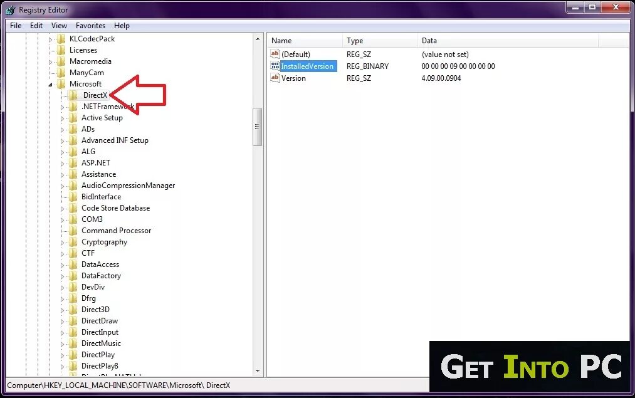Collapse the Microsoft key
This screenshot has width=635, height=398.
pyautogui.click(x=50, y=84)
